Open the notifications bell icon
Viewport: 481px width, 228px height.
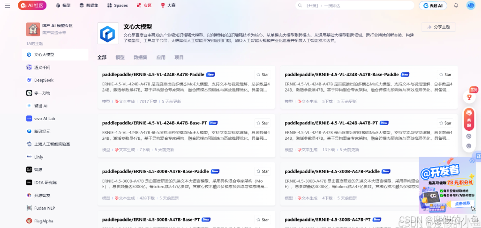pos(456,5)
